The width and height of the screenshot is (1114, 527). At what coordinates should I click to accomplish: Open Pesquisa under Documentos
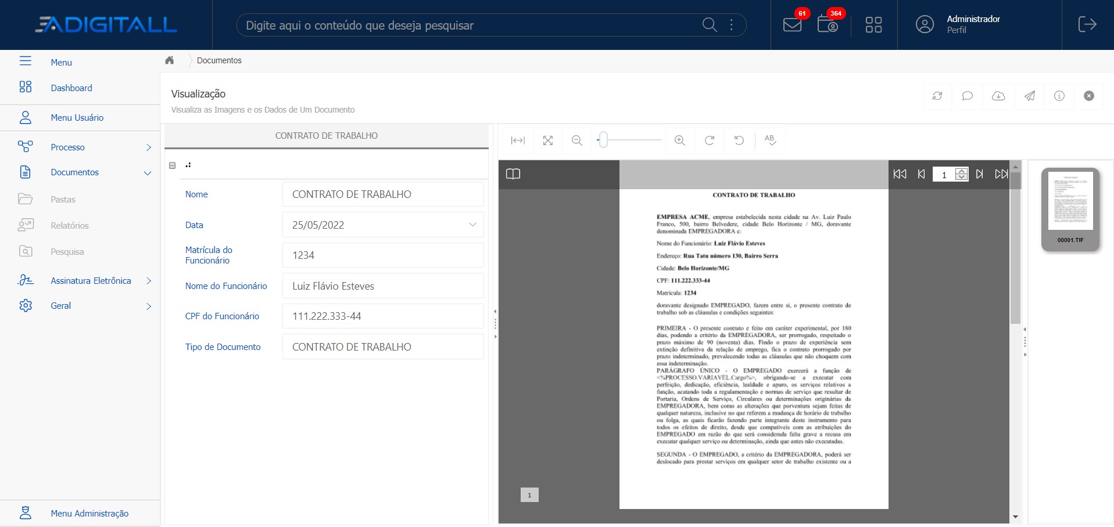pos(67,252)
